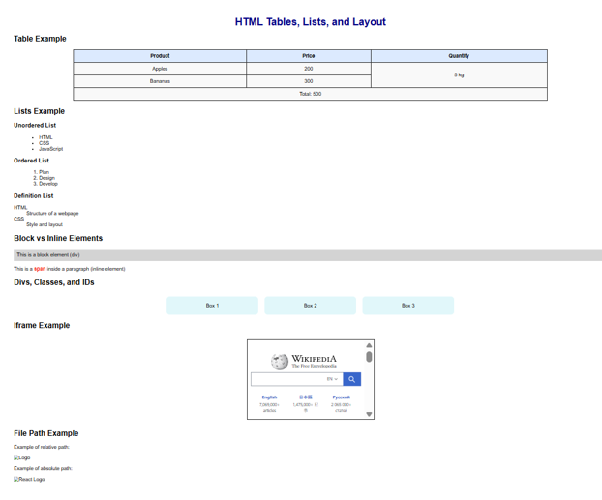Click the Table Example heading
Image resolution: width=602 pixels, height=500 pixels.
(x=40, y=39)
